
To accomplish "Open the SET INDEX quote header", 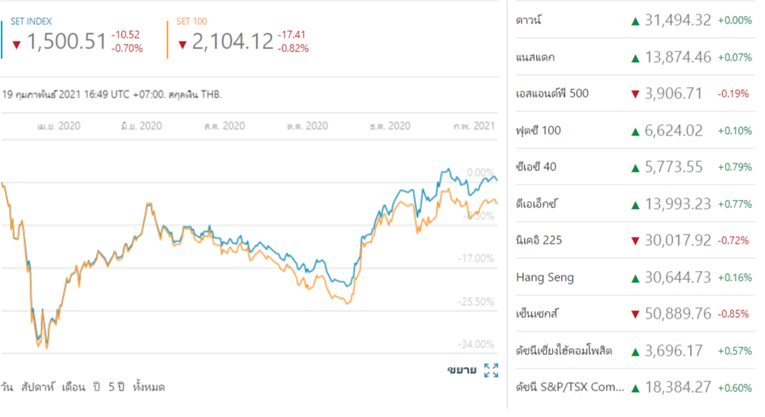I will (x=31, y=21).
